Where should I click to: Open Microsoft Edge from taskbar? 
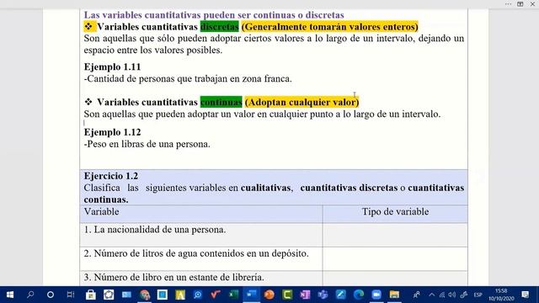[x=359, y=295]
